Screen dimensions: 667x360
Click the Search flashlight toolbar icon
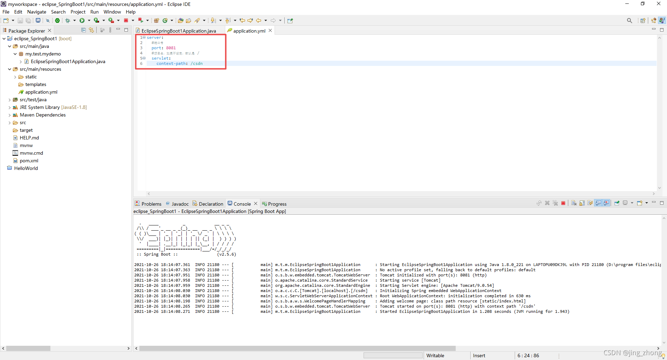197,20
